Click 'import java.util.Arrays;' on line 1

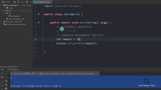pos(62,6)
